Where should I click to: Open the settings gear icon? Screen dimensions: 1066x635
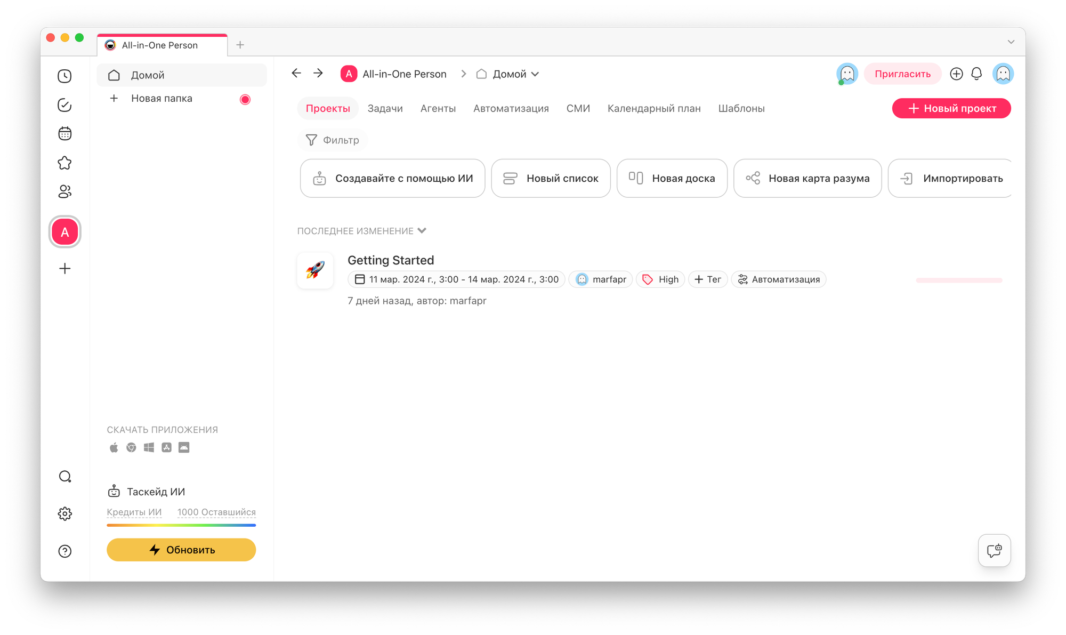[x=64, y=514]
